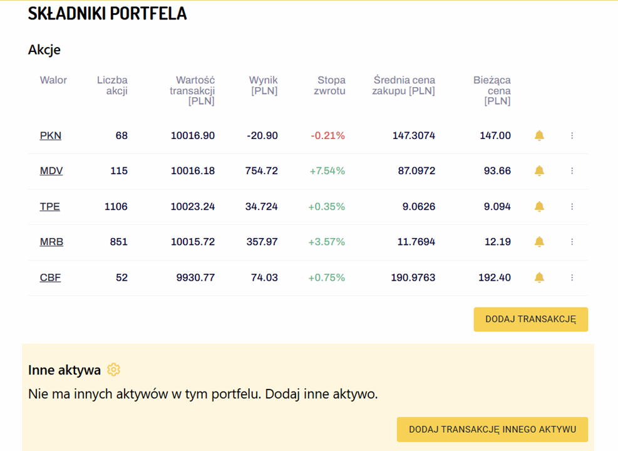Screen dimensions: 618x451
Task: Open the CBF ticker link
Action: coord(50,277)
